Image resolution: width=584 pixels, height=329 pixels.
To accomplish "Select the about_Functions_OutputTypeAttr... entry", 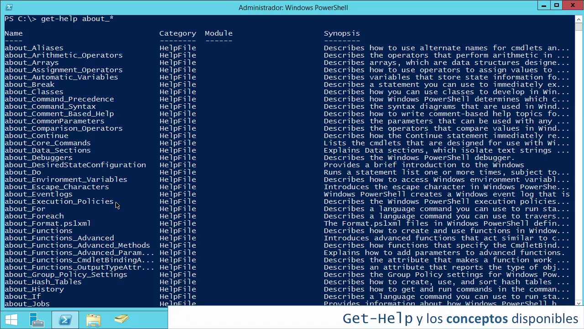I will pyautogui.click(x=79, y=267).
